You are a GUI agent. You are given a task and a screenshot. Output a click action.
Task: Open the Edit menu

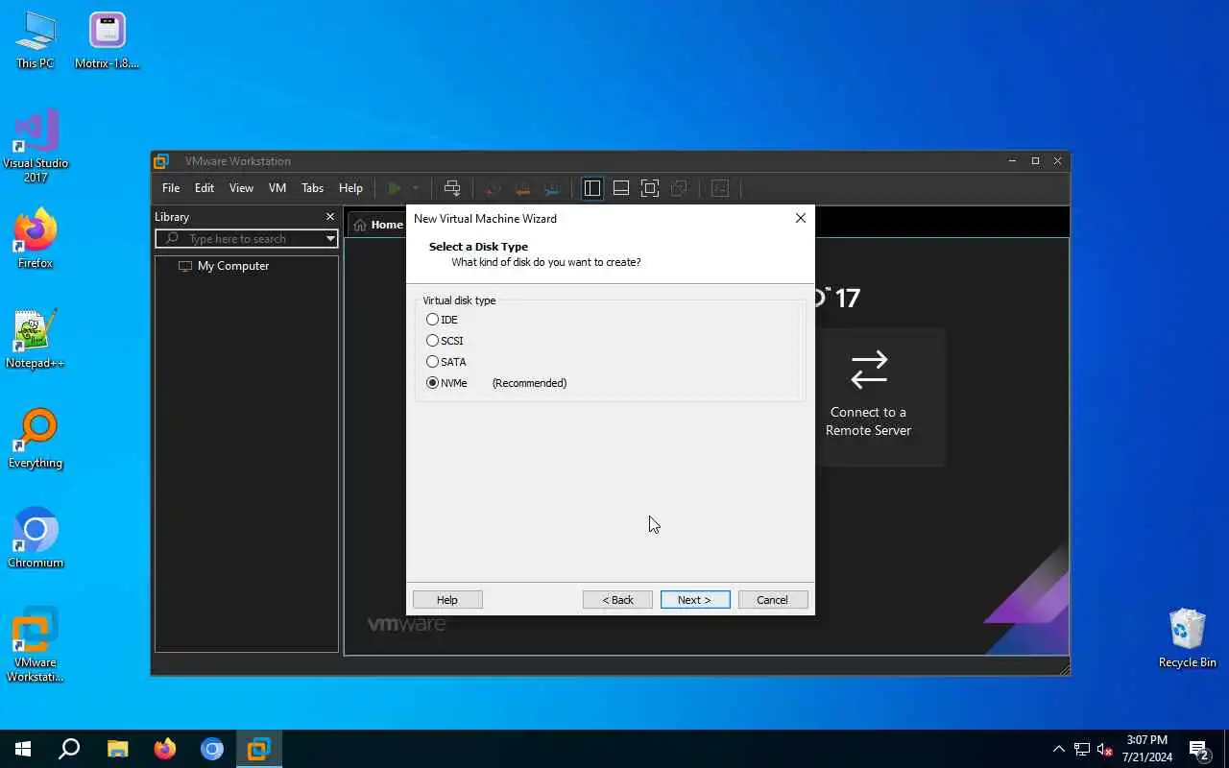click(205, 188)
